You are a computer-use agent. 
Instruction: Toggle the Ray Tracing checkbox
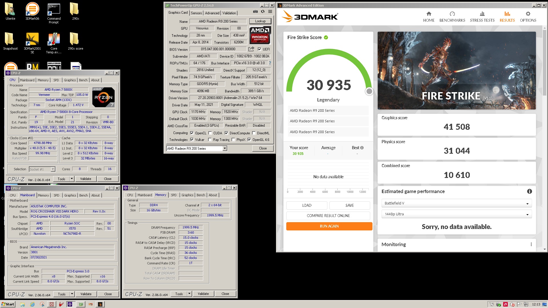(x=210, y=139)
